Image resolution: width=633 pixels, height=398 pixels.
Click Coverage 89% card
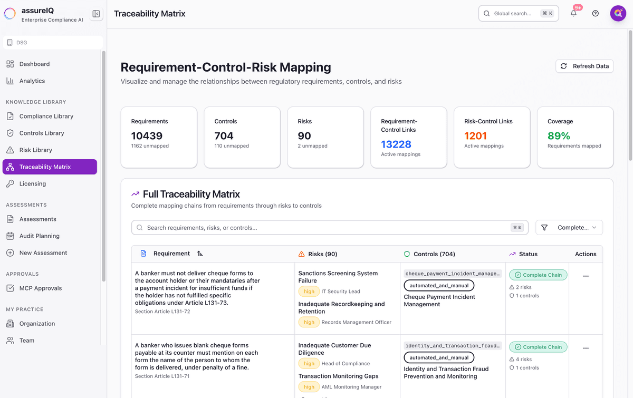pos(576,138)
